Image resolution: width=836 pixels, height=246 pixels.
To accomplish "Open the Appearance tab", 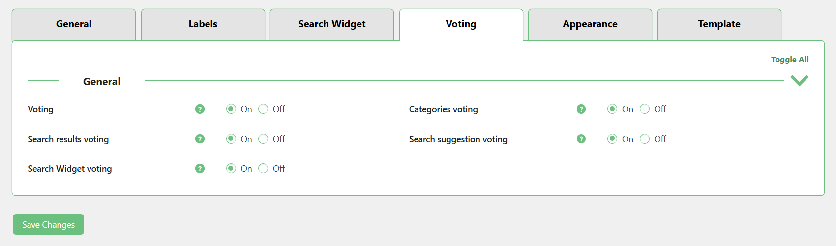I will point(590,24).
